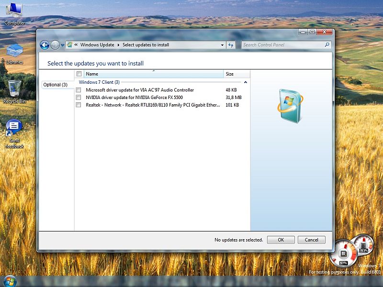Close the Windows Update window

pos(325,32)
